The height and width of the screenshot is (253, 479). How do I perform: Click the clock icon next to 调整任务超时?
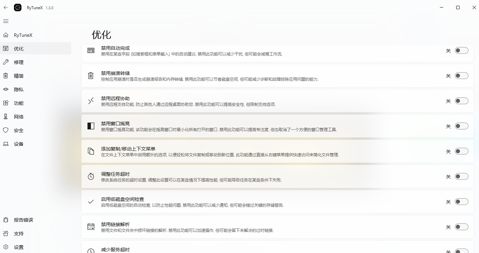pos(91,176)
